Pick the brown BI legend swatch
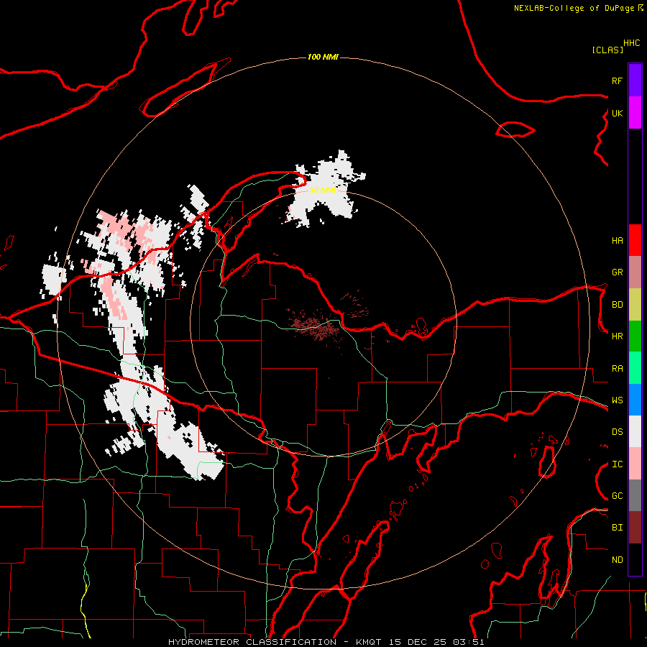The height and width of the screenshot is (647, 647). click(x=635, y=528)
